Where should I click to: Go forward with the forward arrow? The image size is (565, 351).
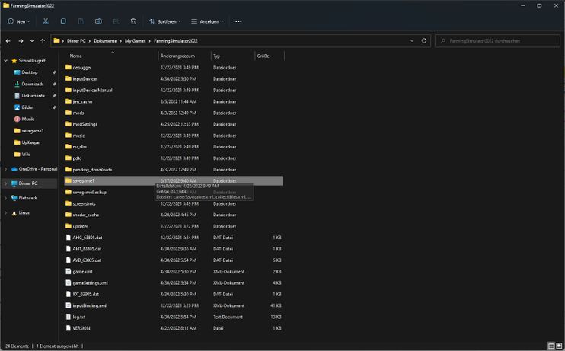21,41
